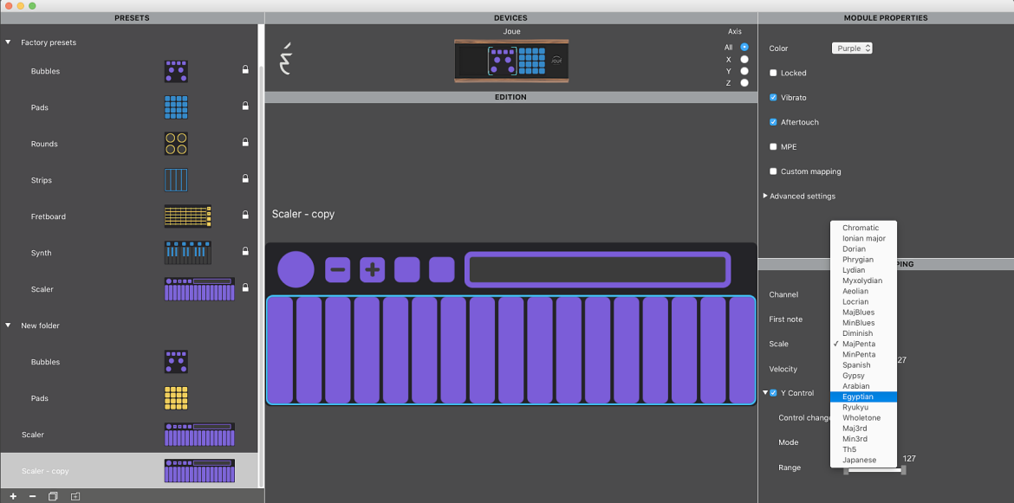Click the lock icon beside Rounds
The image size is (1014, 503).
(245, 141)
